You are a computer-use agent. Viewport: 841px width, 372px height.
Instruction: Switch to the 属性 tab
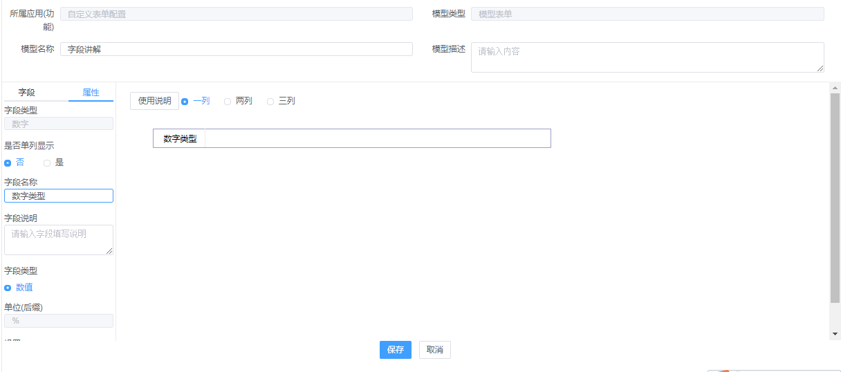[x=91, y=93]
